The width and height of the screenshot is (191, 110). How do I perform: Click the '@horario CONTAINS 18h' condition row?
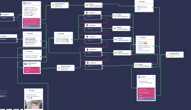(93, 28)
